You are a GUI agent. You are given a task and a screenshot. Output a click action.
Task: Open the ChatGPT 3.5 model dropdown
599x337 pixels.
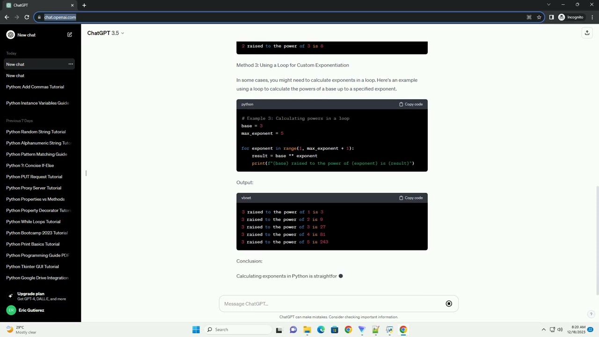106,33
